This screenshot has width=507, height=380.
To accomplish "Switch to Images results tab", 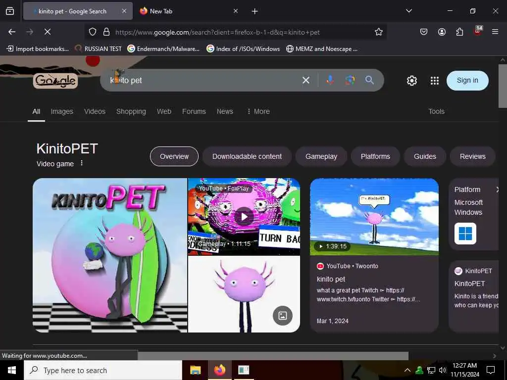I will click(x=62, y=111).
